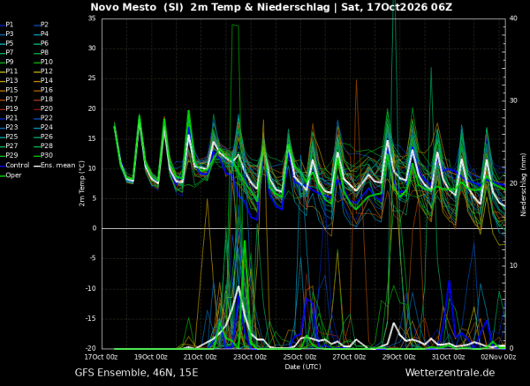Click the -20 temperature axis value
Image resolution: width=530 pixels, height=386 pixels.
91,349
